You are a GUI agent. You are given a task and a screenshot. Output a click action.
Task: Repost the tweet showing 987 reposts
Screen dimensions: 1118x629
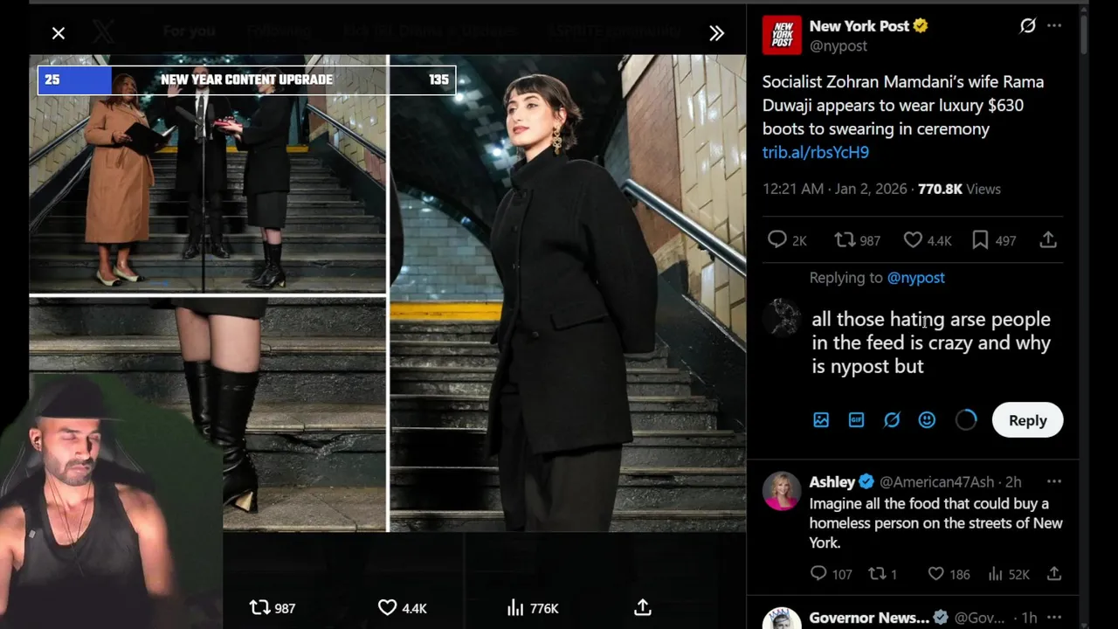pyautogui.click(x=844, y=239)
